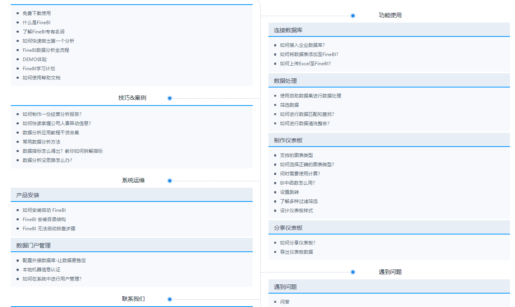Open the 问答 link
The height and width of the screenshot is (307, 515).
pyautogui.click(x=285, y=302)
